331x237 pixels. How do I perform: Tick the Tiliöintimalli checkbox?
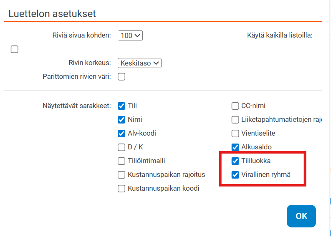(x=121, y=161)
